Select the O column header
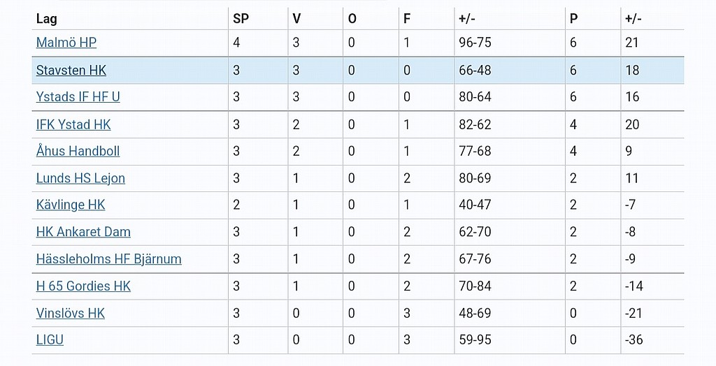The width and height of the screenshot is (716, 366). pyautogui.click(x=352, y=19)
